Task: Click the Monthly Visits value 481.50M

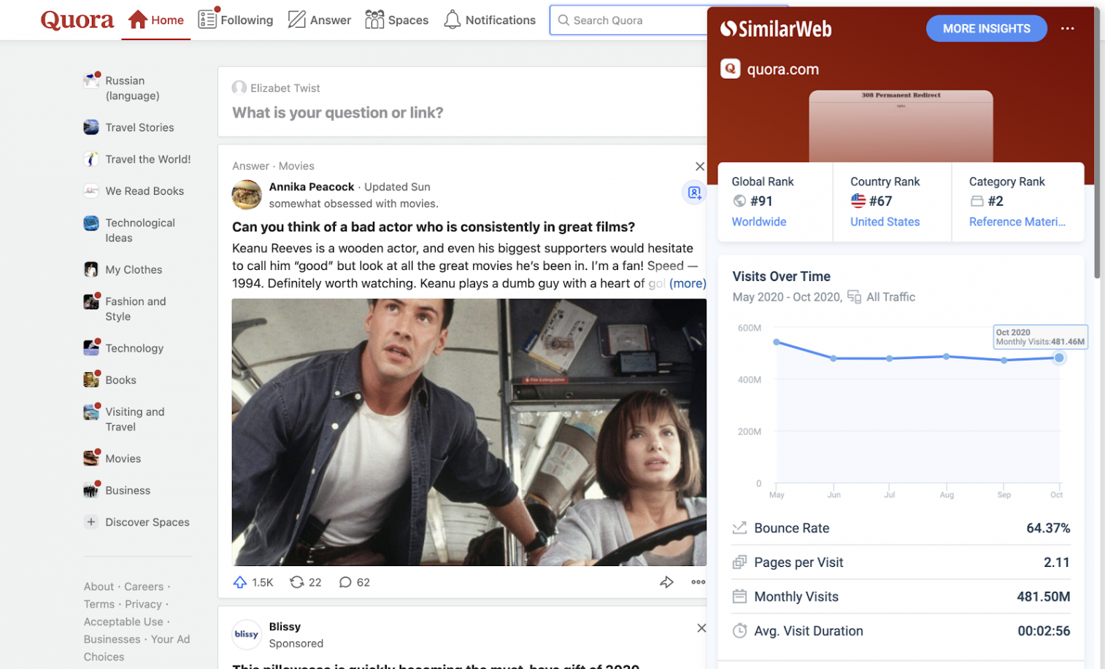Action: pyautogui.click(x=1043, y=597)
